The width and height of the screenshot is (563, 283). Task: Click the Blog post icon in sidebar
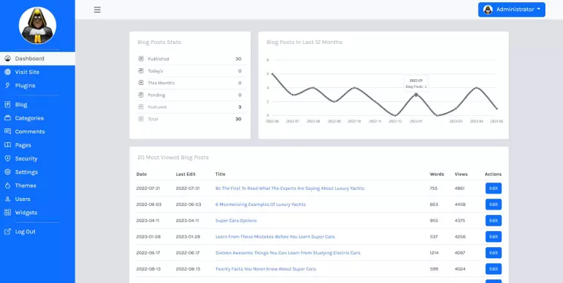pos(7,105)
